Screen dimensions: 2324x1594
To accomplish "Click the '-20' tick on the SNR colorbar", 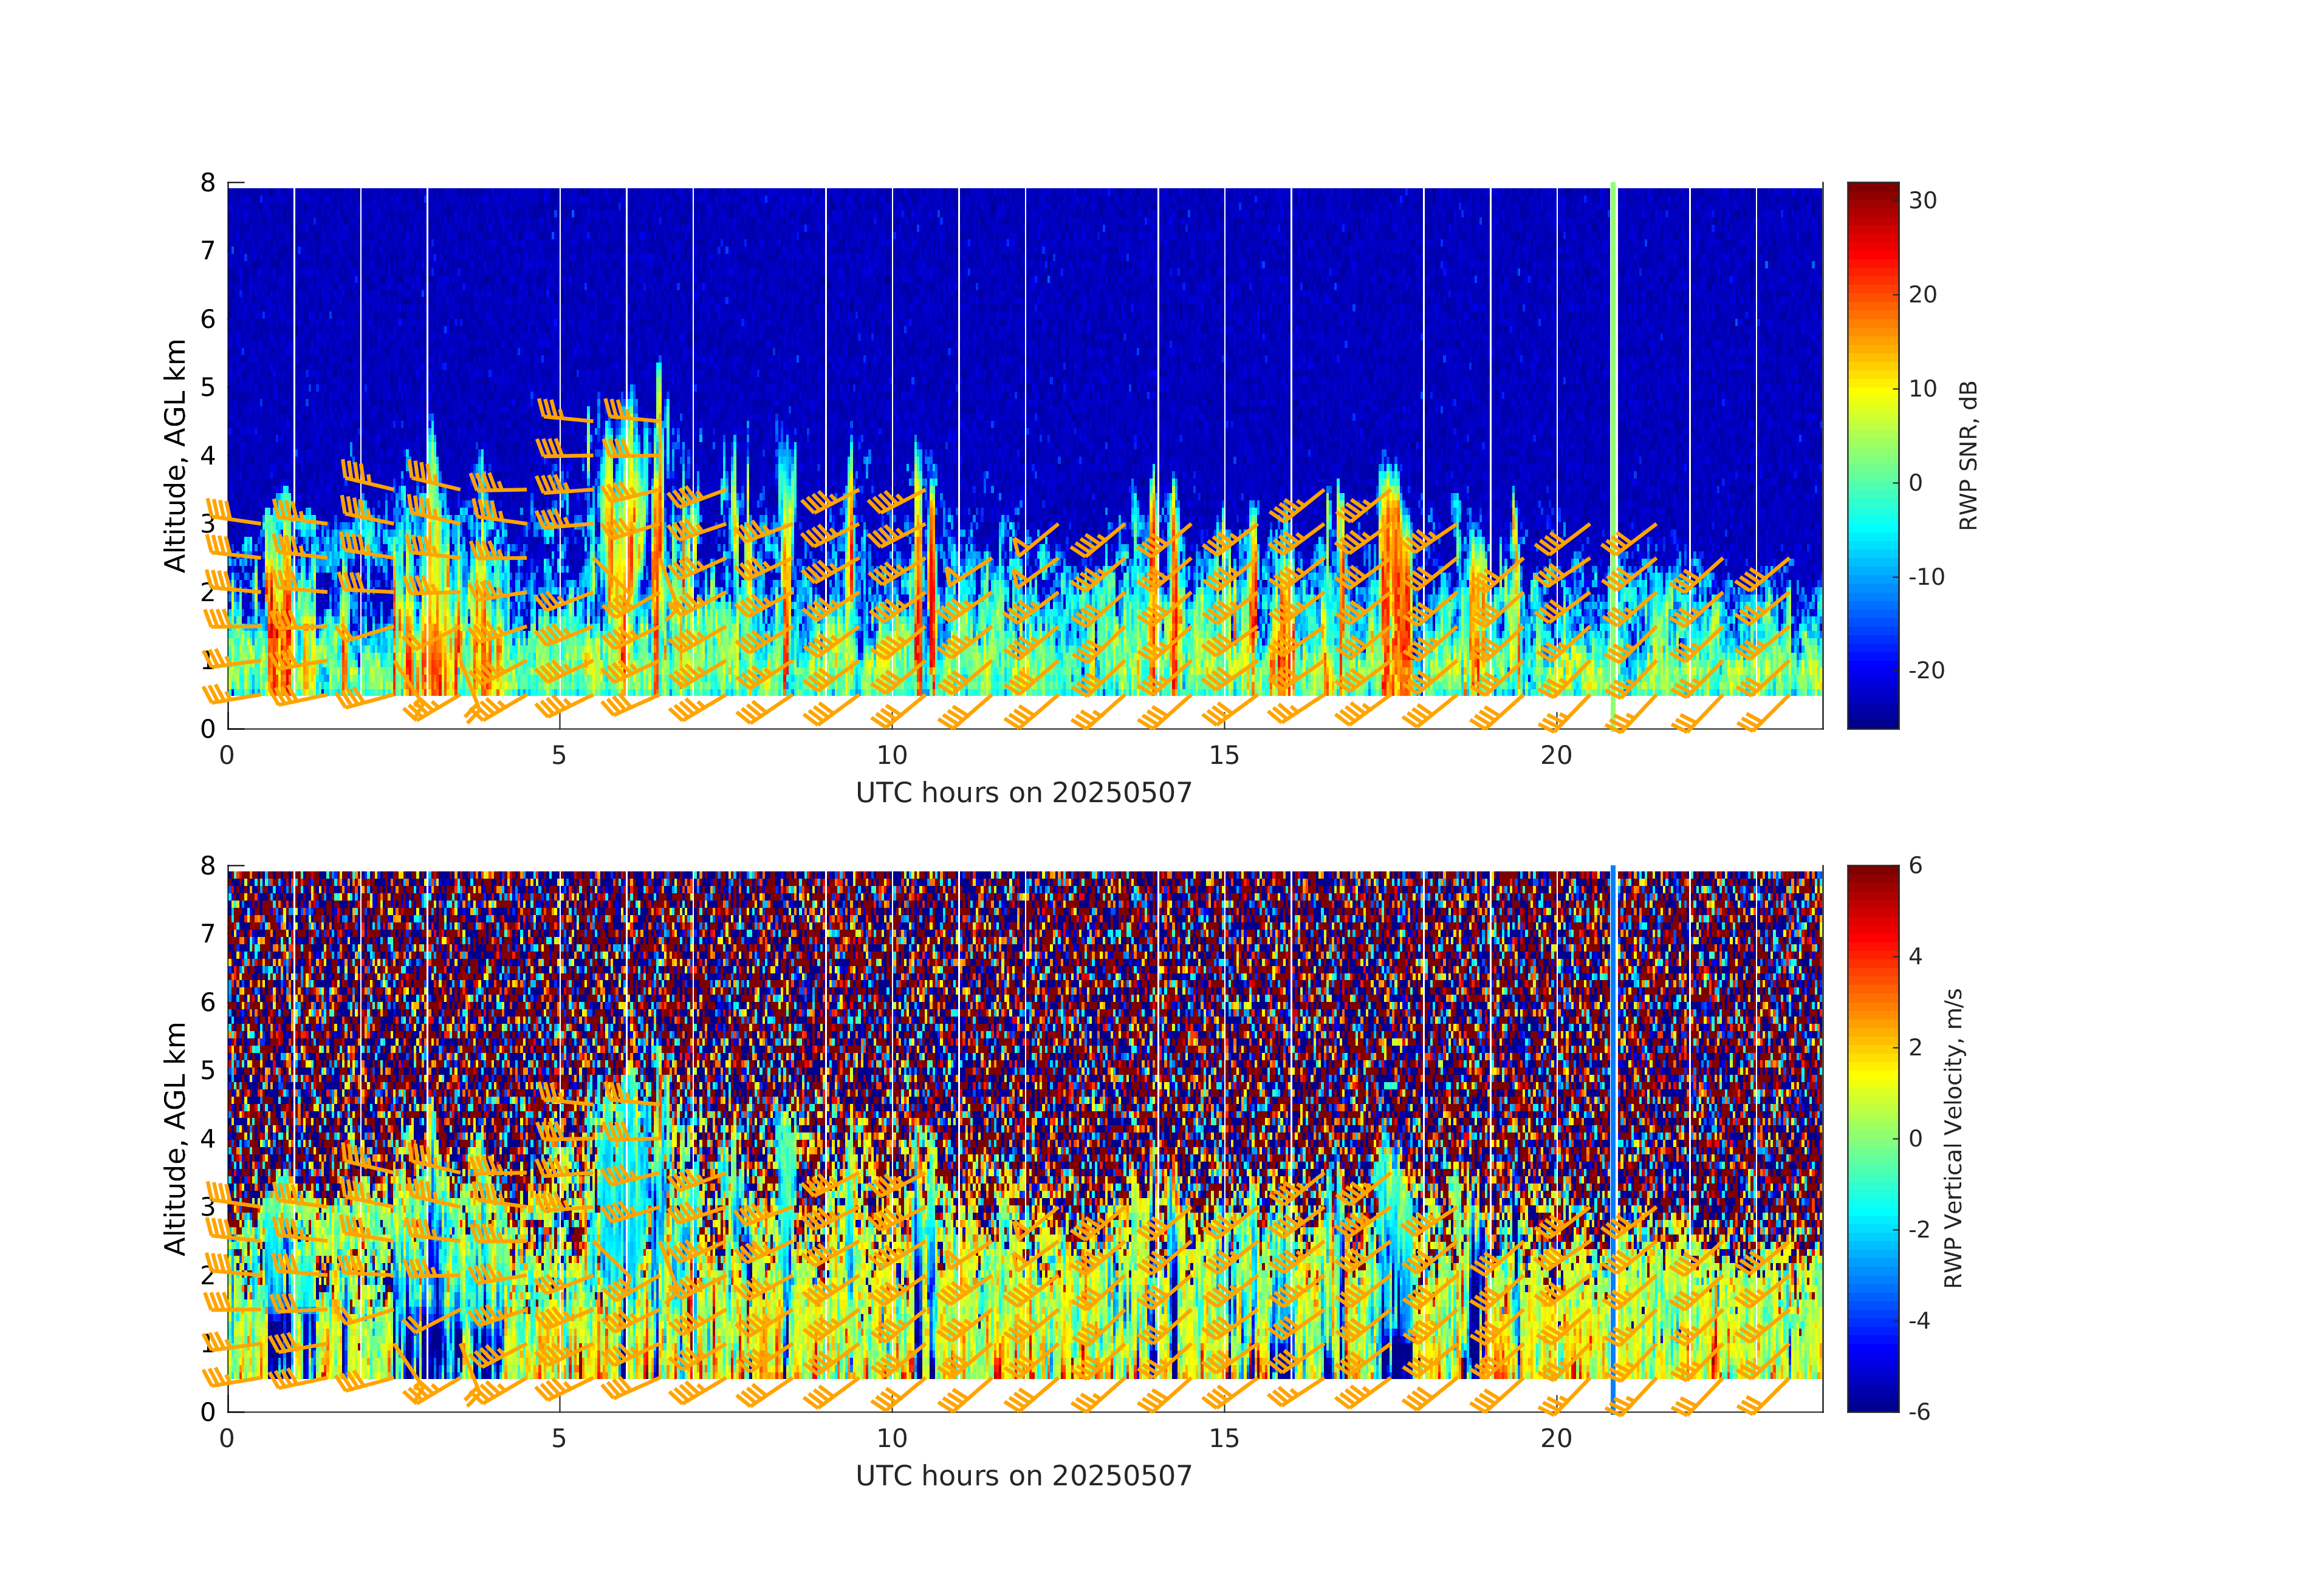I will pos(1926,670).
